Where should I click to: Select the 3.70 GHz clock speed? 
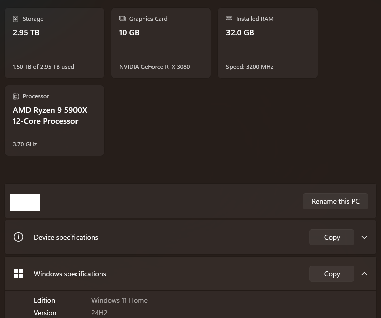25,144
